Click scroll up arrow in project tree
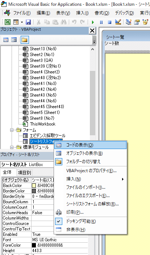Image resolution: width=150 pixels, height=255 pixels. pos(93,49)
